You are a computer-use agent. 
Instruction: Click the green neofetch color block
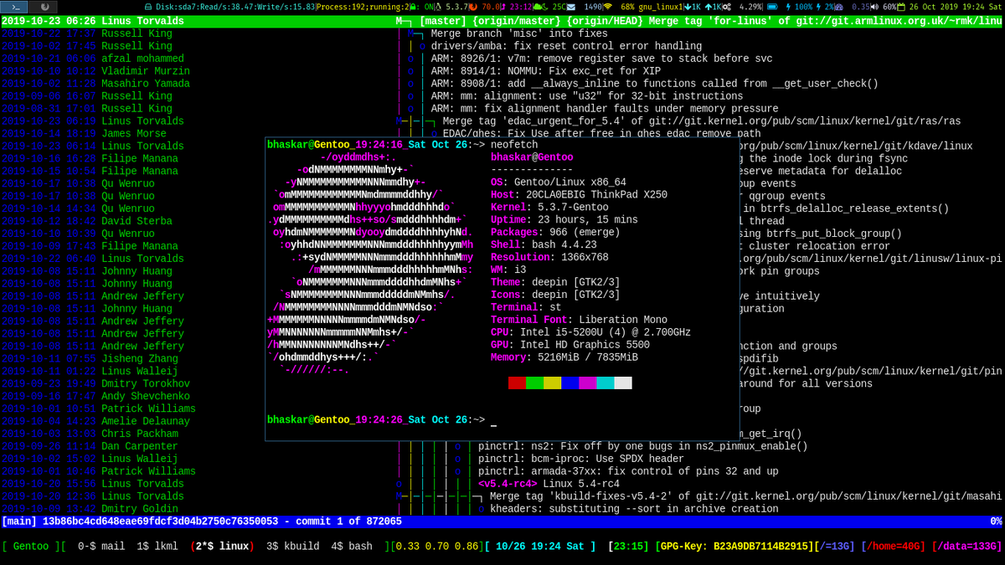click(534, 383)
